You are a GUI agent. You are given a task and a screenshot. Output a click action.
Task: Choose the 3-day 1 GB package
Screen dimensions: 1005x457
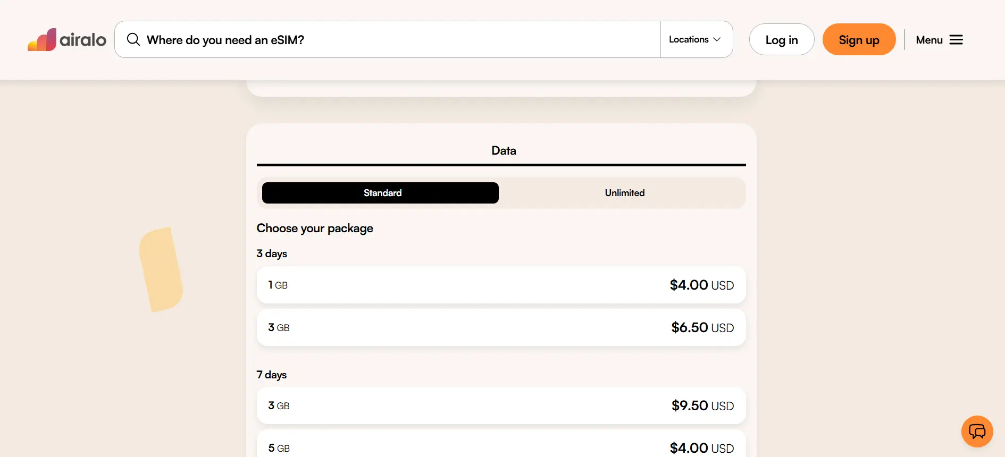point(501,285)
